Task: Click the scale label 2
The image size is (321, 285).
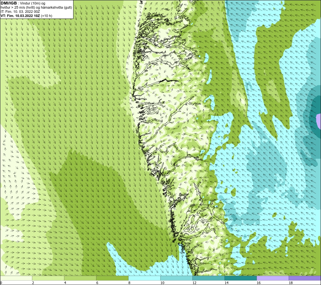Action: [33, 283]
